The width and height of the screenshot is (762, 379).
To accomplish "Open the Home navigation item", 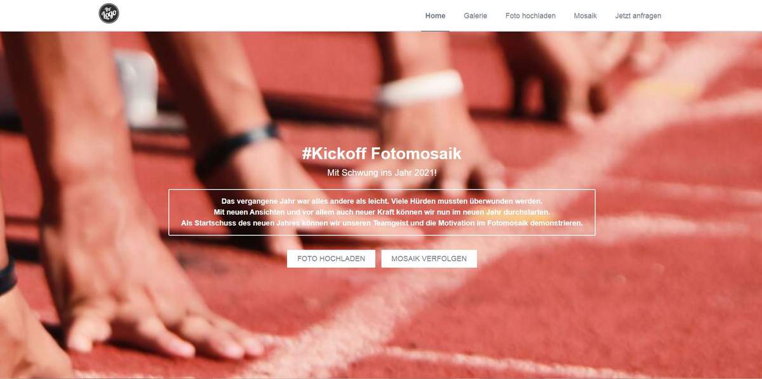I will 435,16.
